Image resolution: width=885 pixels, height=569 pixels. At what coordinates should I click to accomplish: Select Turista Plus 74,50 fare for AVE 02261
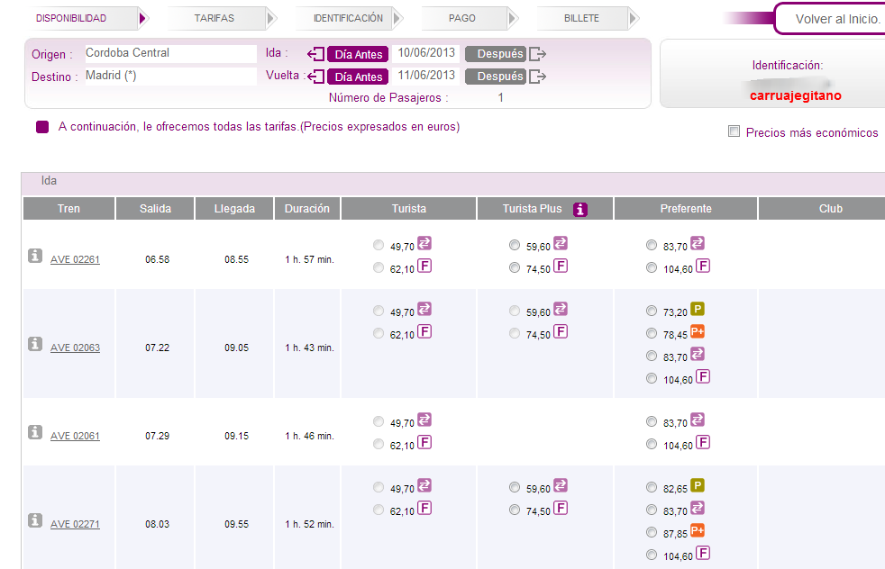pyautogui.click(x=515, y=268)
